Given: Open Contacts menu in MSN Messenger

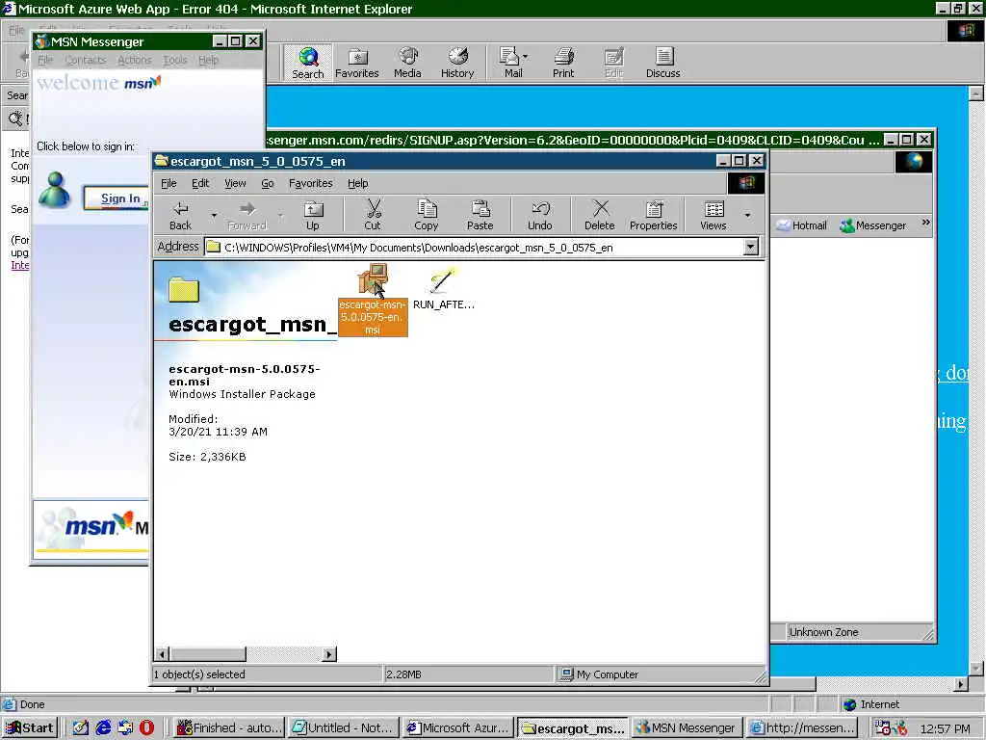Looking at the screenshot, I should pyautogui.click(x=86, y=60).
